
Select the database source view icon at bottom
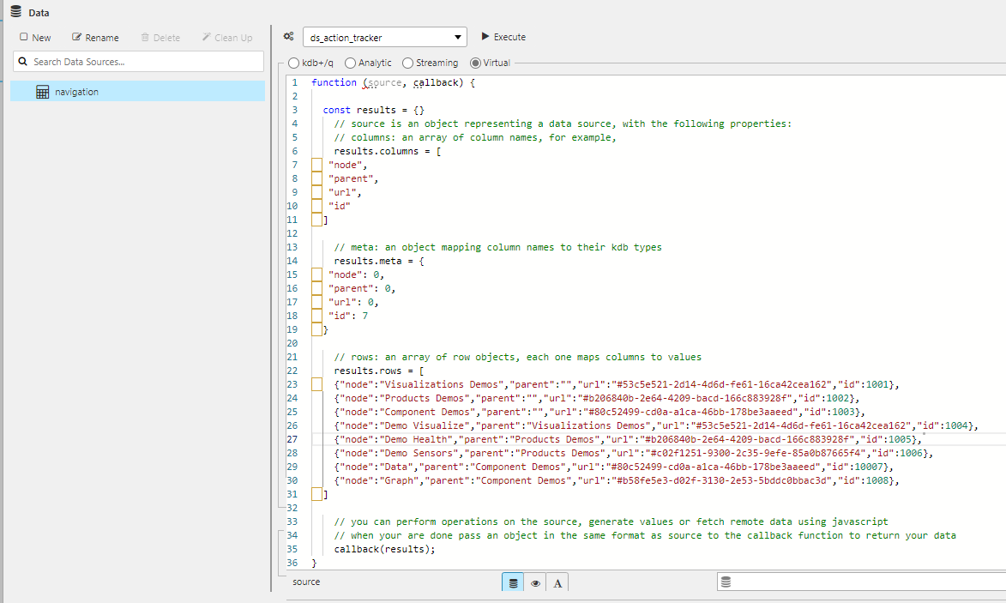tap(513, 582)
